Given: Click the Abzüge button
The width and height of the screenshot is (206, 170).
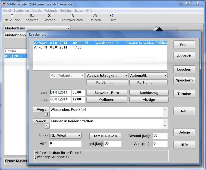Looking at the screenshot, I should [x=149, y=100].
